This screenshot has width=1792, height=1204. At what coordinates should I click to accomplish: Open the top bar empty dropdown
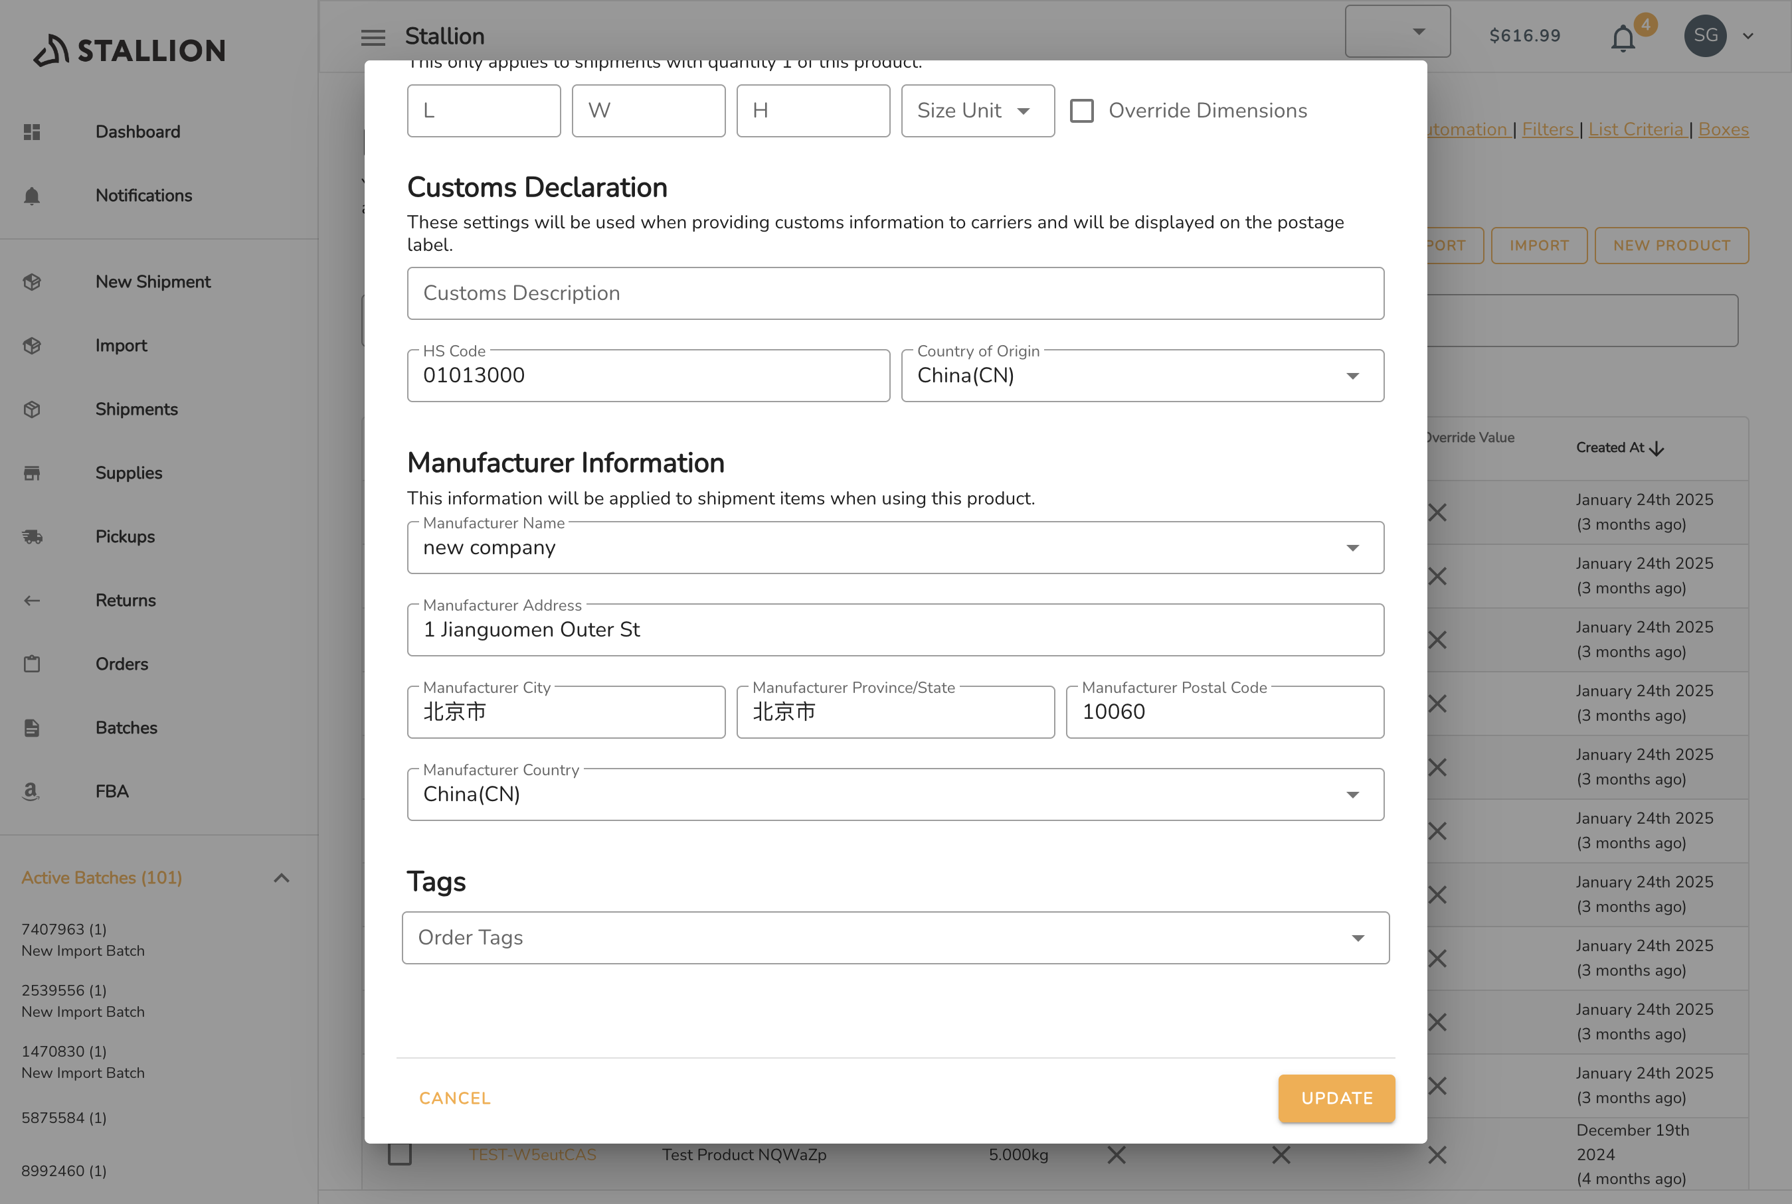click(x=1397, y=31)
